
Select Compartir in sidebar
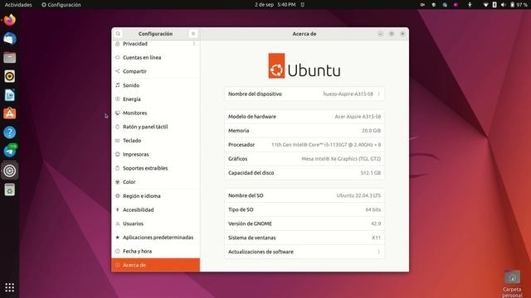pos(155,71)
